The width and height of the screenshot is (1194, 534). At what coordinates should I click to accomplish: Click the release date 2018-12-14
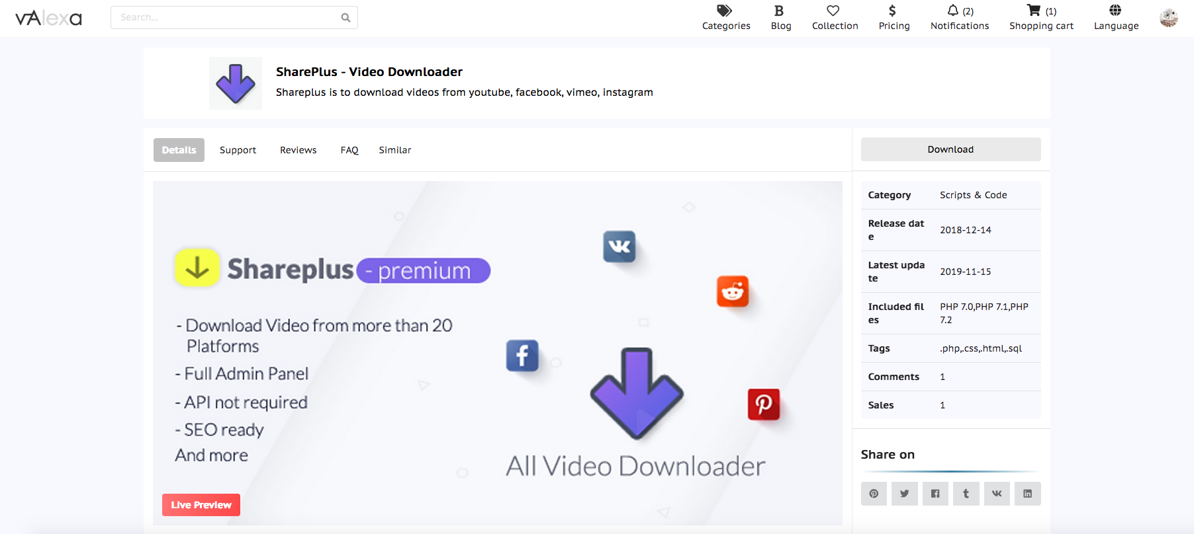tap(966, 230)
